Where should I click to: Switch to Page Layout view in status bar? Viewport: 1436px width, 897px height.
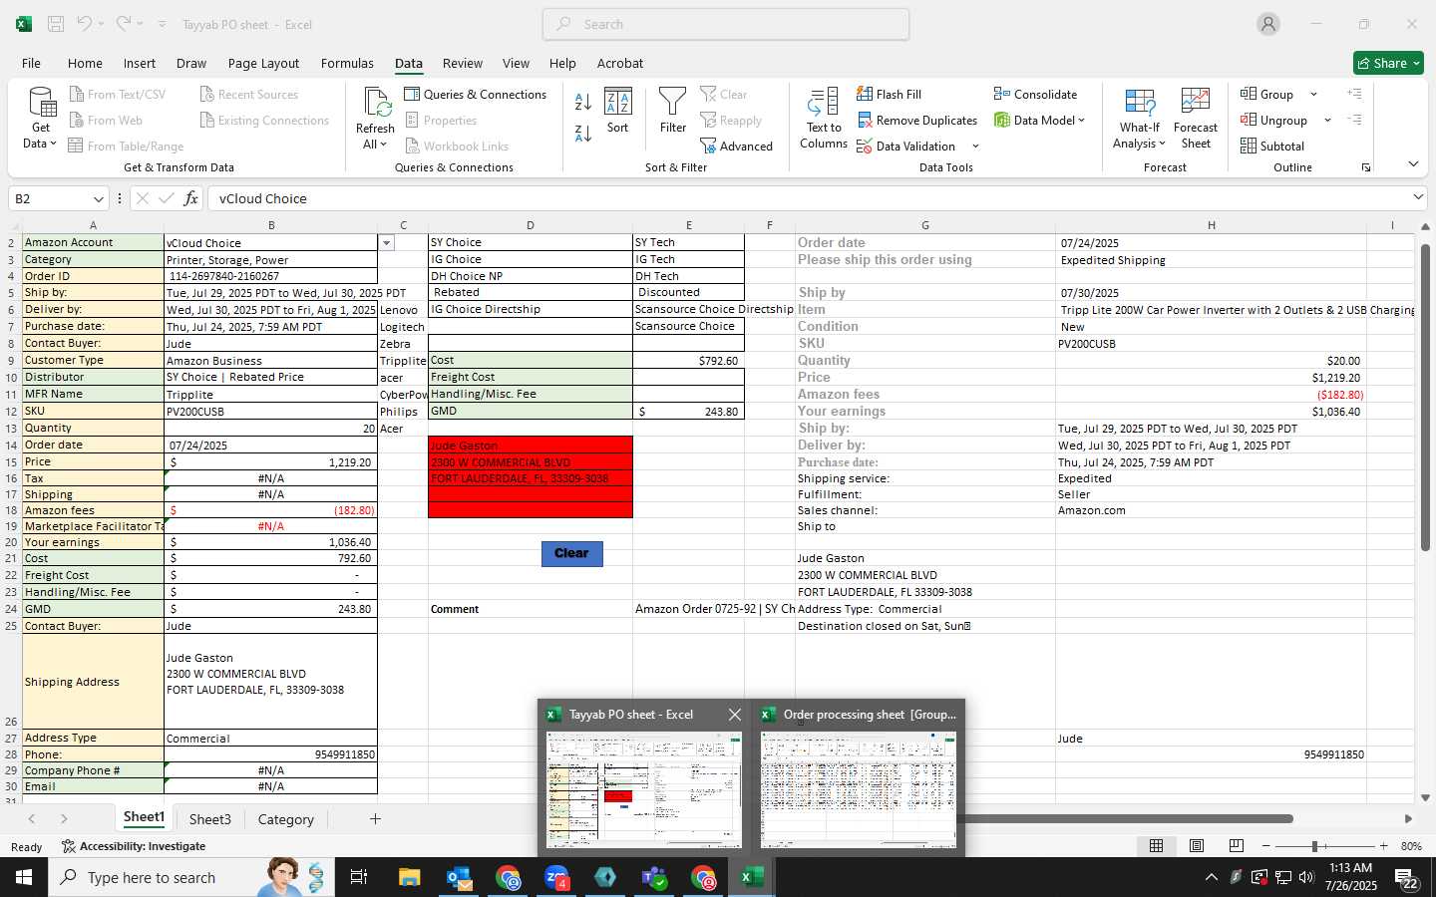(x=1196, y=845)
